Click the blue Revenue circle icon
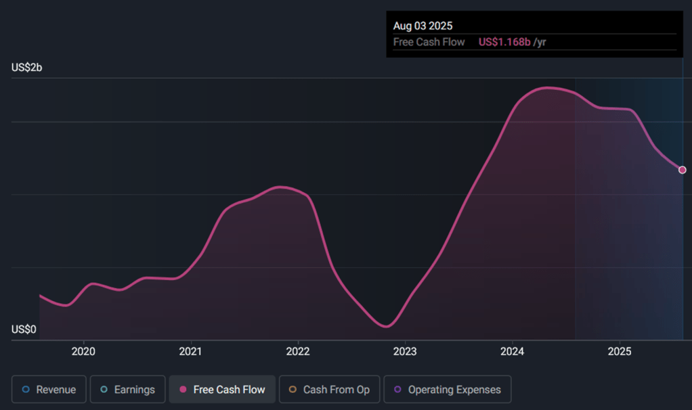 click(x=24, y=389)
